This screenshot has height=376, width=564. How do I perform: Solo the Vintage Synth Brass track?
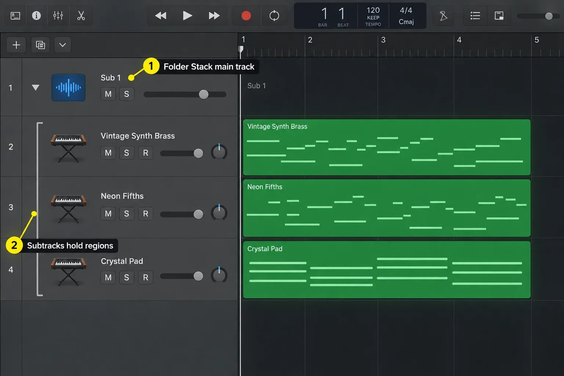click(127, 153)
